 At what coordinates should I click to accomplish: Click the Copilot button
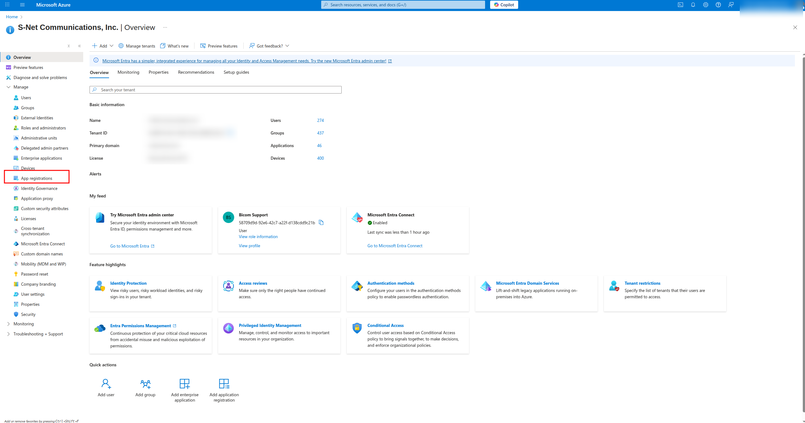click(504, 5)
